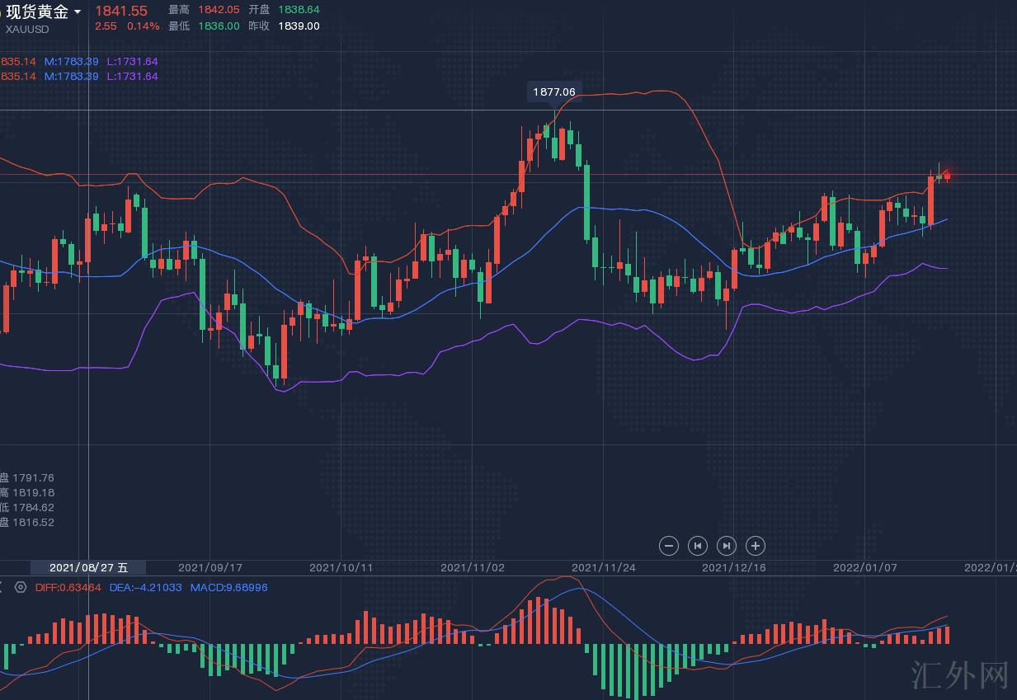Jump to the earliest candles
The width and height of the screenshot is (1017, 700).
click(x=698, y=545)
